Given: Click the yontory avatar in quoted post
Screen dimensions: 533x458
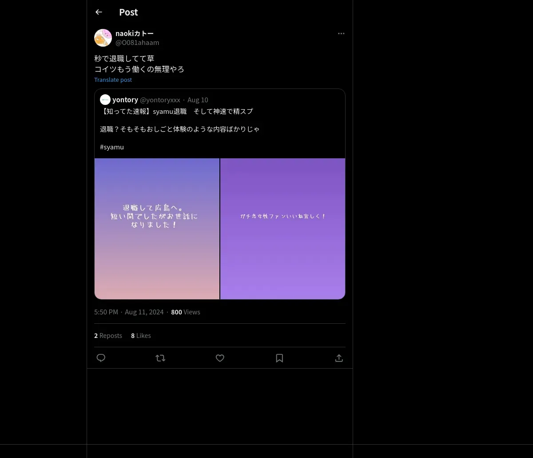Looking at the screenshot, I should coord(105,100).
